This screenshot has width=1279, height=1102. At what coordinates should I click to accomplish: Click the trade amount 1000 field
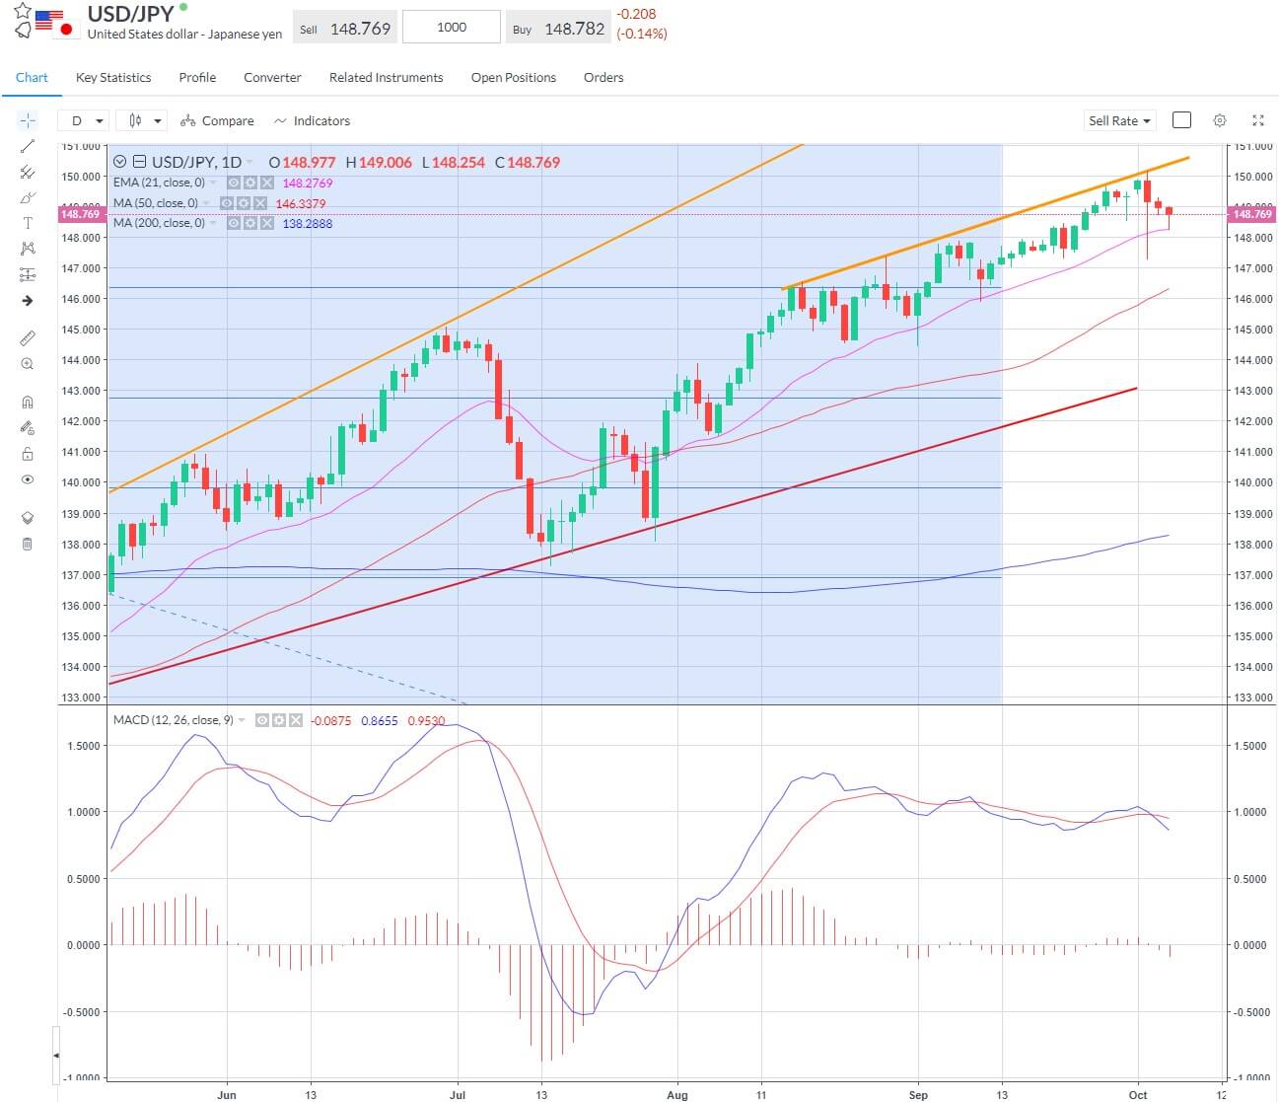(x=452, y=27)
